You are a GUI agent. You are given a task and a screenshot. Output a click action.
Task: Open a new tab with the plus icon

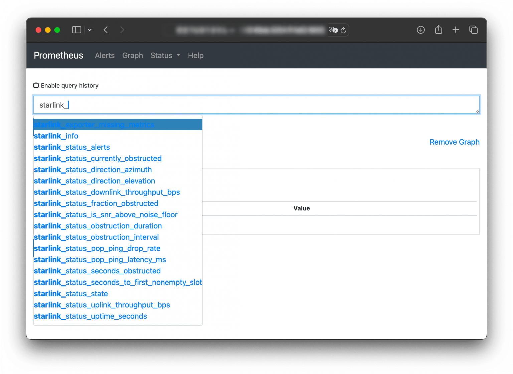coord(456,30)
